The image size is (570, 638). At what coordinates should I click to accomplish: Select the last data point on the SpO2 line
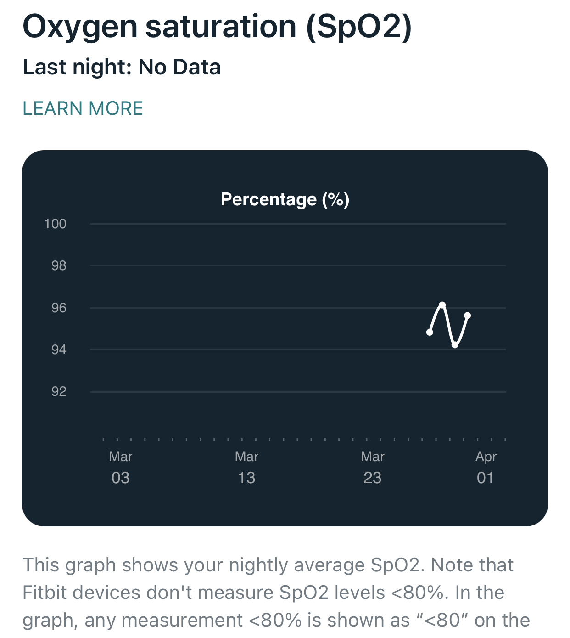point(468,315)
